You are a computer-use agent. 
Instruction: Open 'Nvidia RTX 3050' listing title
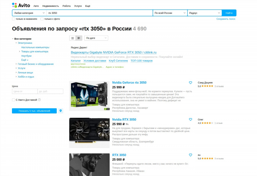coord(124,120)
